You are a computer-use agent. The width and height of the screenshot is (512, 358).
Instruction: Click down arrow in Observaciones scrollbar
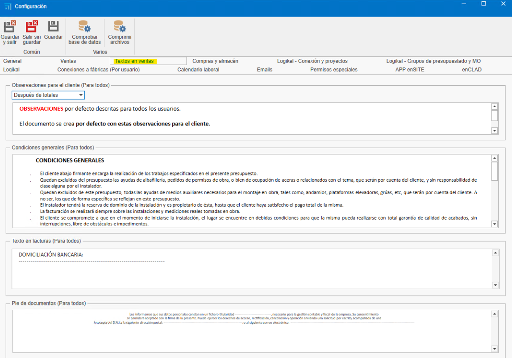pyautogui.click(x=494, y=131)
